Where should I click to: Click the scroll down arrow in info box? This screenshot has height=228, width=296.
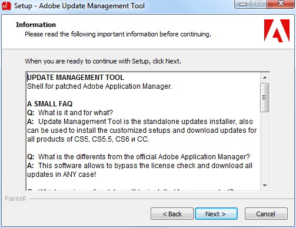point(265,185)
